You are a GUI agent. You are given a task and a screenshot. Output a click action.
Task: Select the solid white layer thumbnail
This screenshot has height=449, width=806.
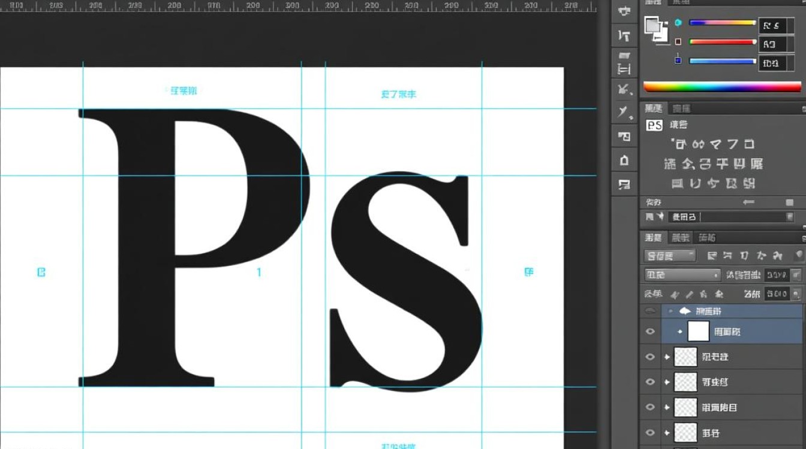point(698,331)
